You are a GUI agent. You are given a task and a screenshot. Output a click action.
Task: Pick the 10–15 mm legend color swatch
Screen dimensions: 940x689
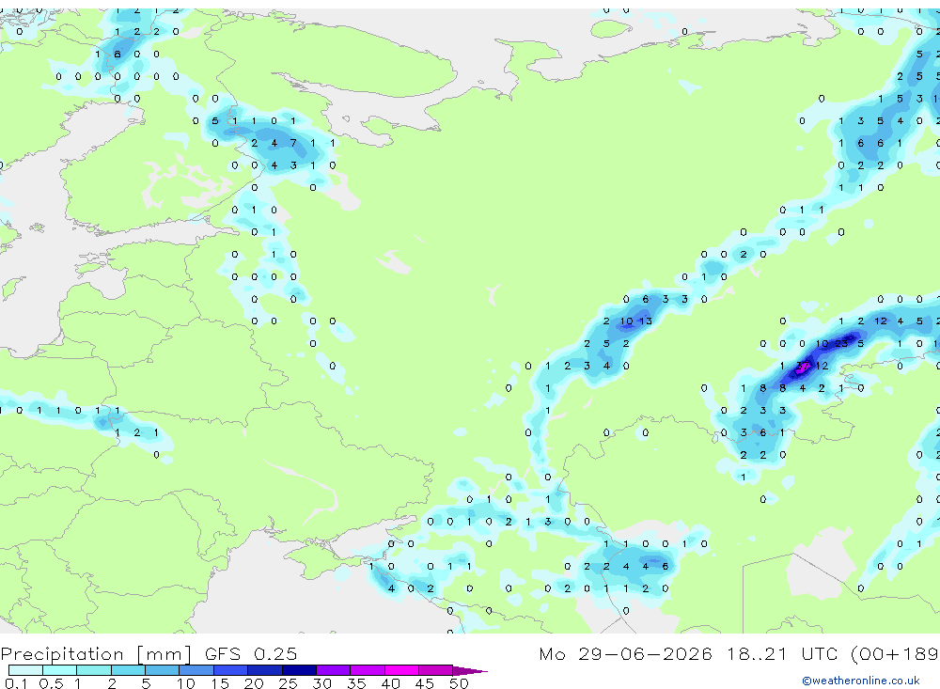[x=196, y=670]
